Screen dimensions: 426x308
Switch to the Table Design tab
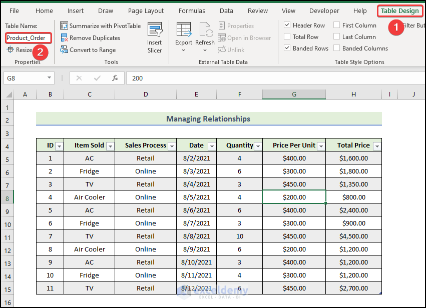pos(399,10)
